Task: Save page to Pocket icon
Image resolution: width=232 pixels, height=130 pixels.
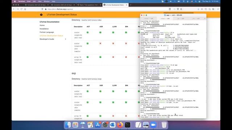Action: point(178,9)
